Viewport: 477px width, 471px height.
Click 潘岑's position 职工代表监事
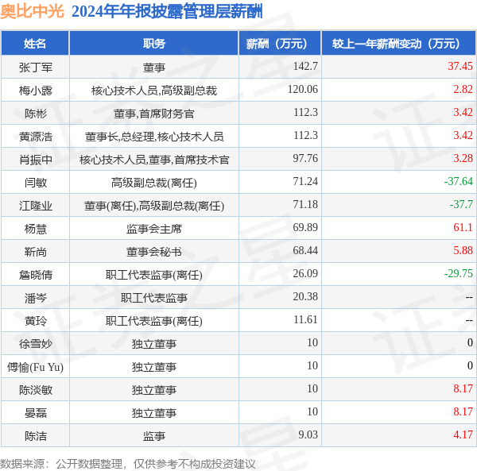click(x=154, y=298)
